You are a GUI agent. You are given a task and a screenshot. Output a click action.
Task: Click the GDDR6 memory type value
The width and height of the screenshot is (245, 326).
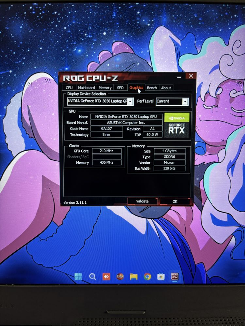tap(170, 157)
